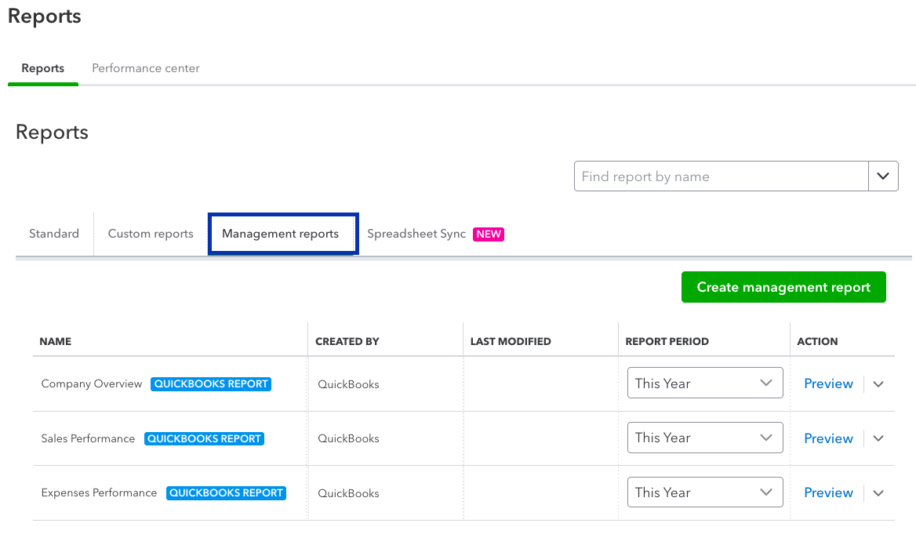Image resolution: width=916 pixels, height=545 pixels.
Task: Click QuickBooks creator in Expenses Performance row
Action: 348,493
